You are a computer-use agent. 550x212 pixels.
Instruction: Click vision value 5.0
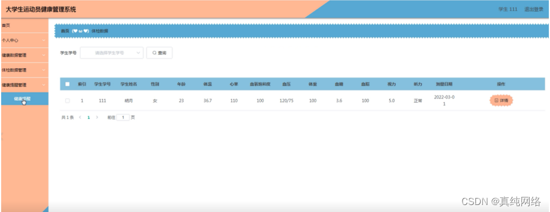[392, 101]
